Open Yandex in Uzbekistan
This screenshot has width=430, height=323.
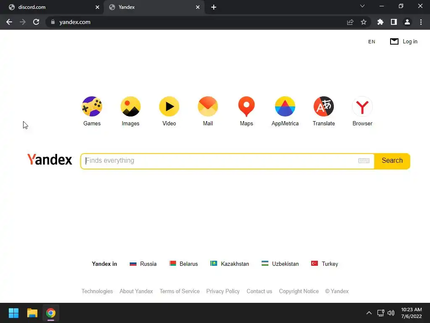(x=280, y=264)
